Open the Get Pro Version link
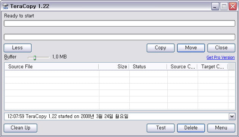The image size is (239, 137). click(220, 57)
